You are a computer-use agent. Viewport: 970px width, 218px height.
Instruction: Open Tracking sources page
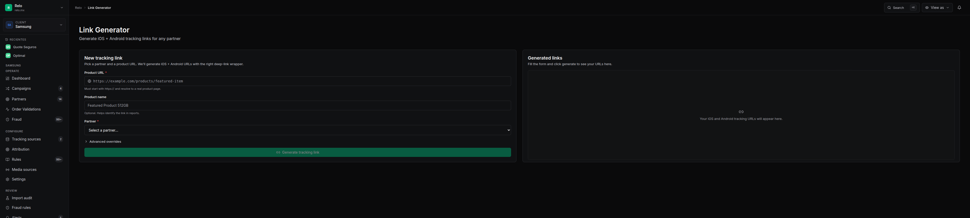click(34, 139)
